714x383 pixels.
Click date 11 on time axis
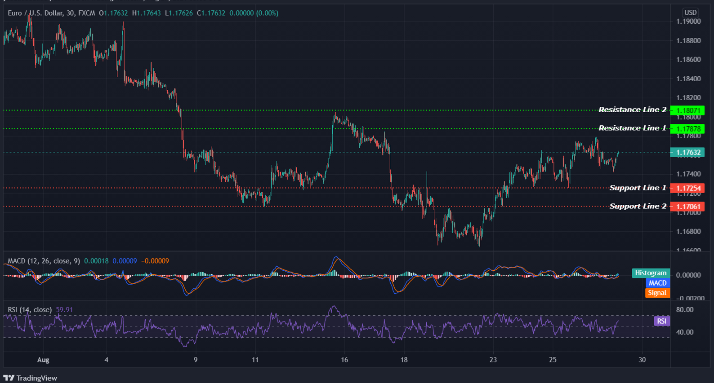click(x=255, y=360)
